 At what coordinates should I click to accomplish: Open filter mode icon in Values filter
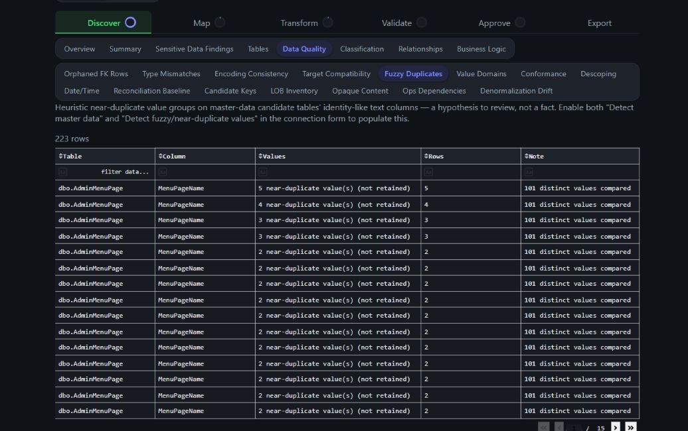pos(263,172)
